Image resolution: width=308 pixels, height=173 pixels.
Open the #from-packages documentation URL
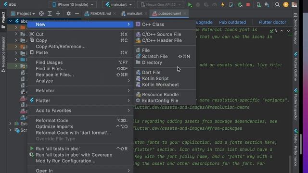[188, 128]
